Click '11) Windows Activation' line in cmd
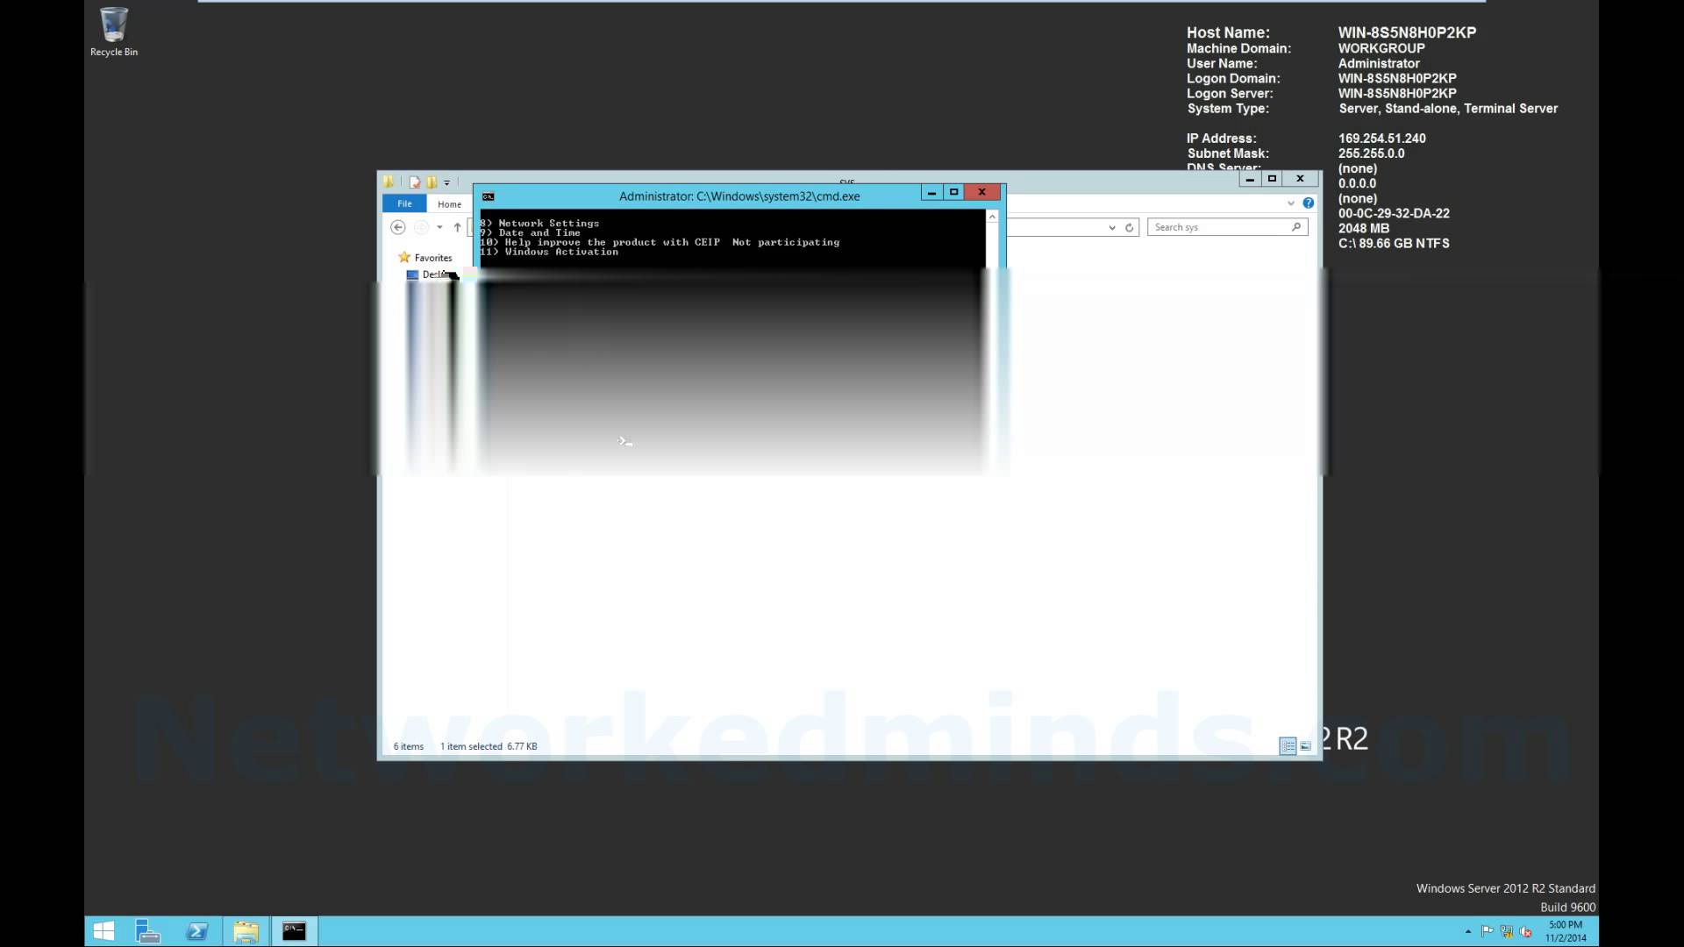The width and height of the screenshot is (1684, 947). (549, 253)
